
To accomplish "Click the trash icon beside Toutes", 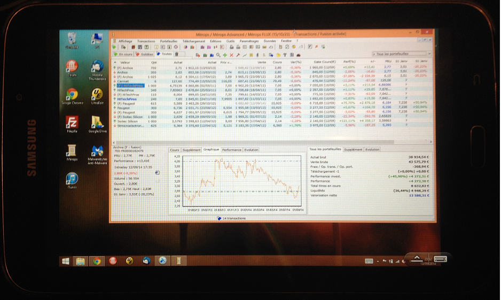I will coord(177,54).
